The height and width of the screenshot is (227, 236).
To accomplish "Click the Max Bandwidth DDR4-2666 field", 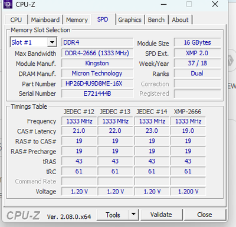I will pyautogui.click(x=97, y=53).
